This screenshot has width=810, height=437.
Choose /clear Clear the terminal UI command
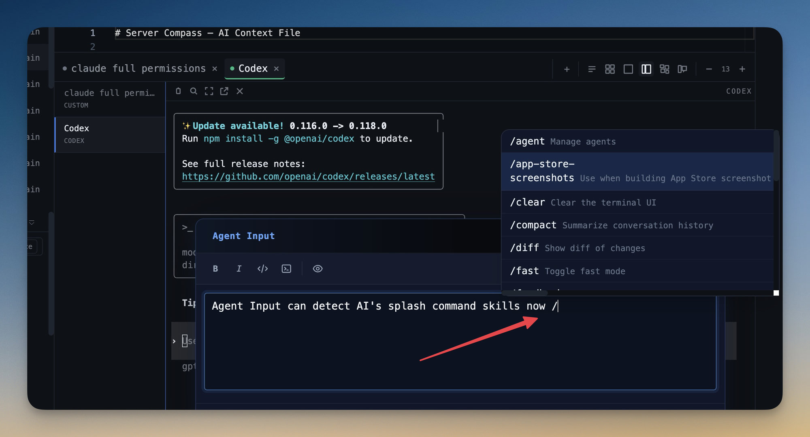(x=637, y=202)
